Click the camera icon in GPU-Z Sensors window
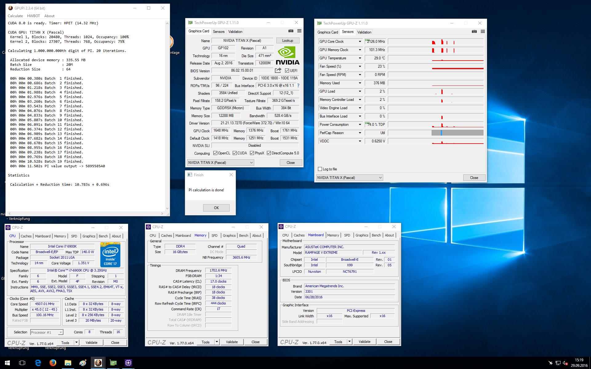 (474, 31)
